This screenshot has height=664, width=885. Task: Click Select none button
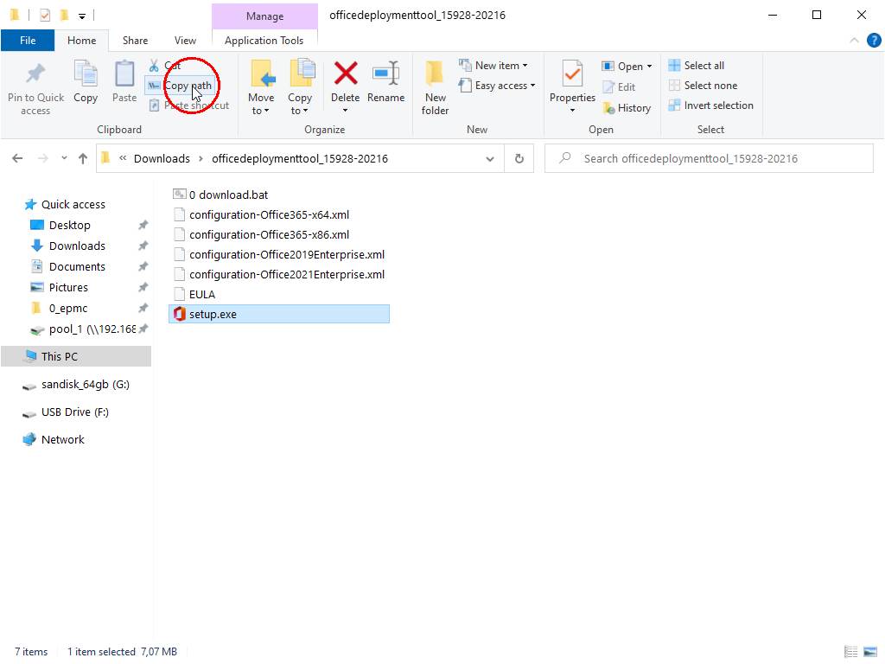pos(703,86)
